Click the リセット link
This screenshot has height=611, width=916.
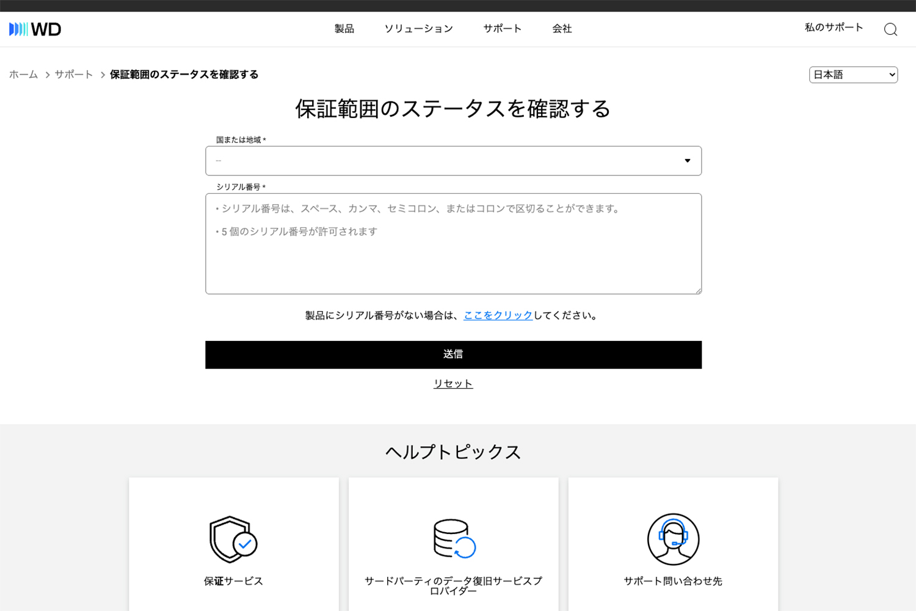[x=453, y=384]
